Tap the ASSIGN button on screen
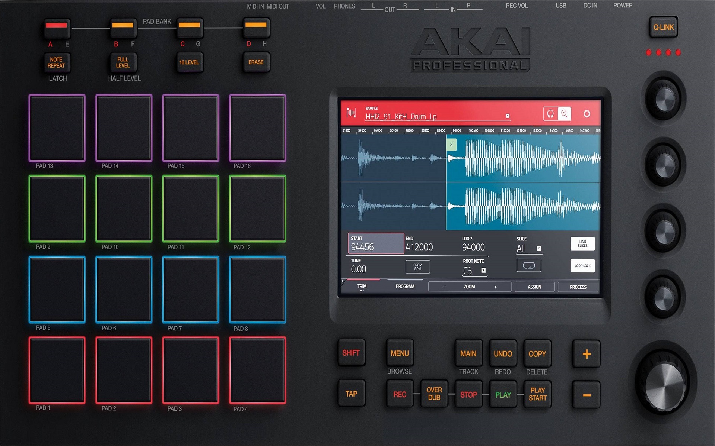Image resolution: width=715 pixels, height=446 pixels. [534, 287]
